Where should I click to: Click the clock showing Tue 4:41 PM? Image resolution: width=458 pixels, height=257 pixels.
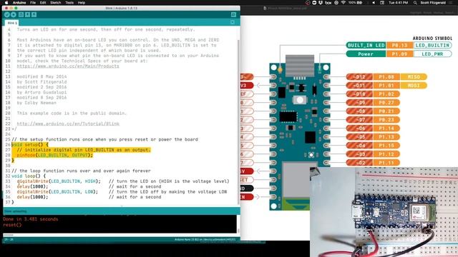click(x=398, y=3)
